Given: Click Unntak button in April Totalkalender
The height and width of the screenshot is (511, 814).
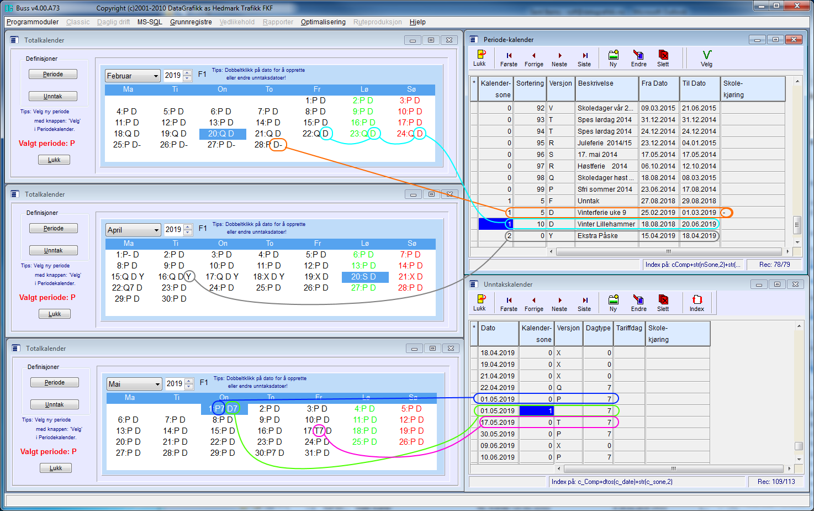Looking at the screenshot, I should click(x=54, y=250).
